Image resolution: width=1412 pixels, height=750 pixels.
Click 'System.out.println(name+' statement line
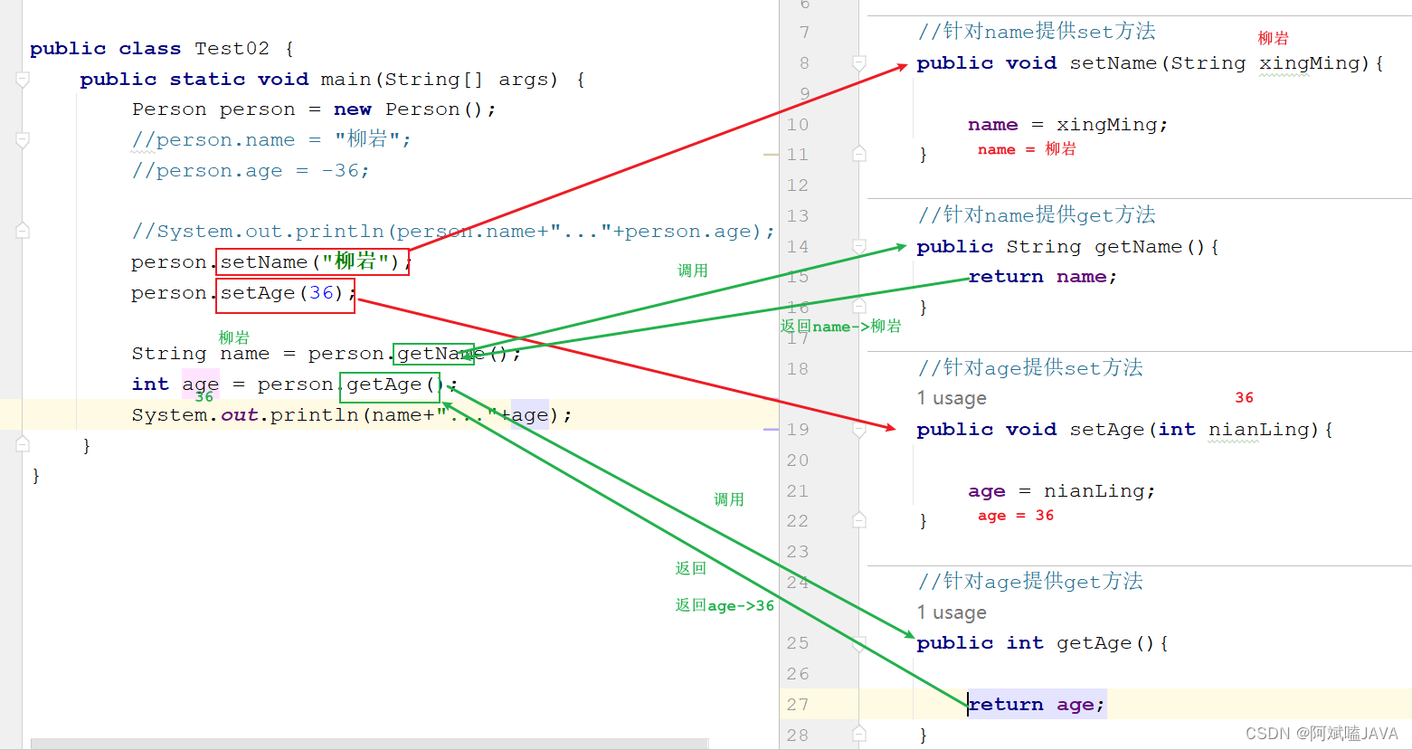pyautogui.click(x=352, y=415)
